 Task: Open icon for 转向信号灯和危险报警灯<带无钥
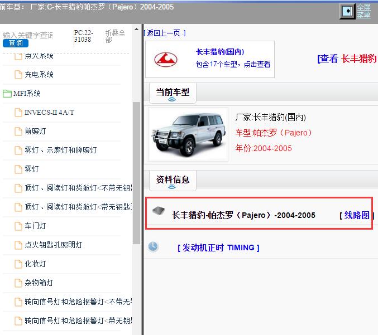click(18, 321)
